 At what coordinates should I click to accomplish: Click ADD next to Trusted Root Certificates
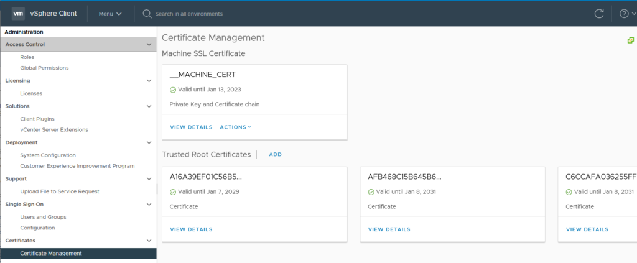tap(276, 155)
